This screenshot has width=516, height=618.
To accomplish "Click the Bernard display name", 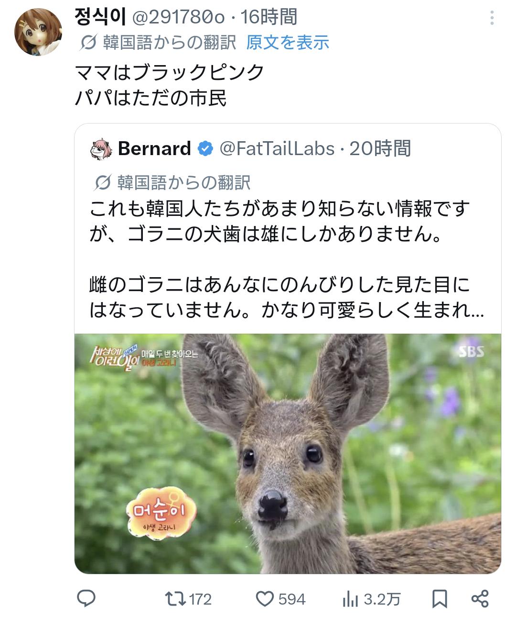I will 154,149.
